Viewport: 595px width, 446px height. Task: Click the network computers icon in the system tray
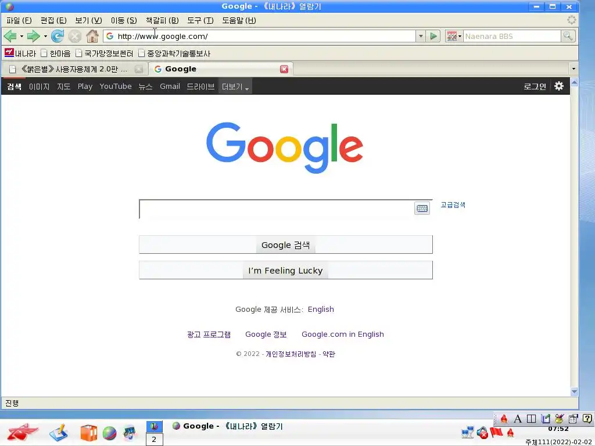click(467, 432)
